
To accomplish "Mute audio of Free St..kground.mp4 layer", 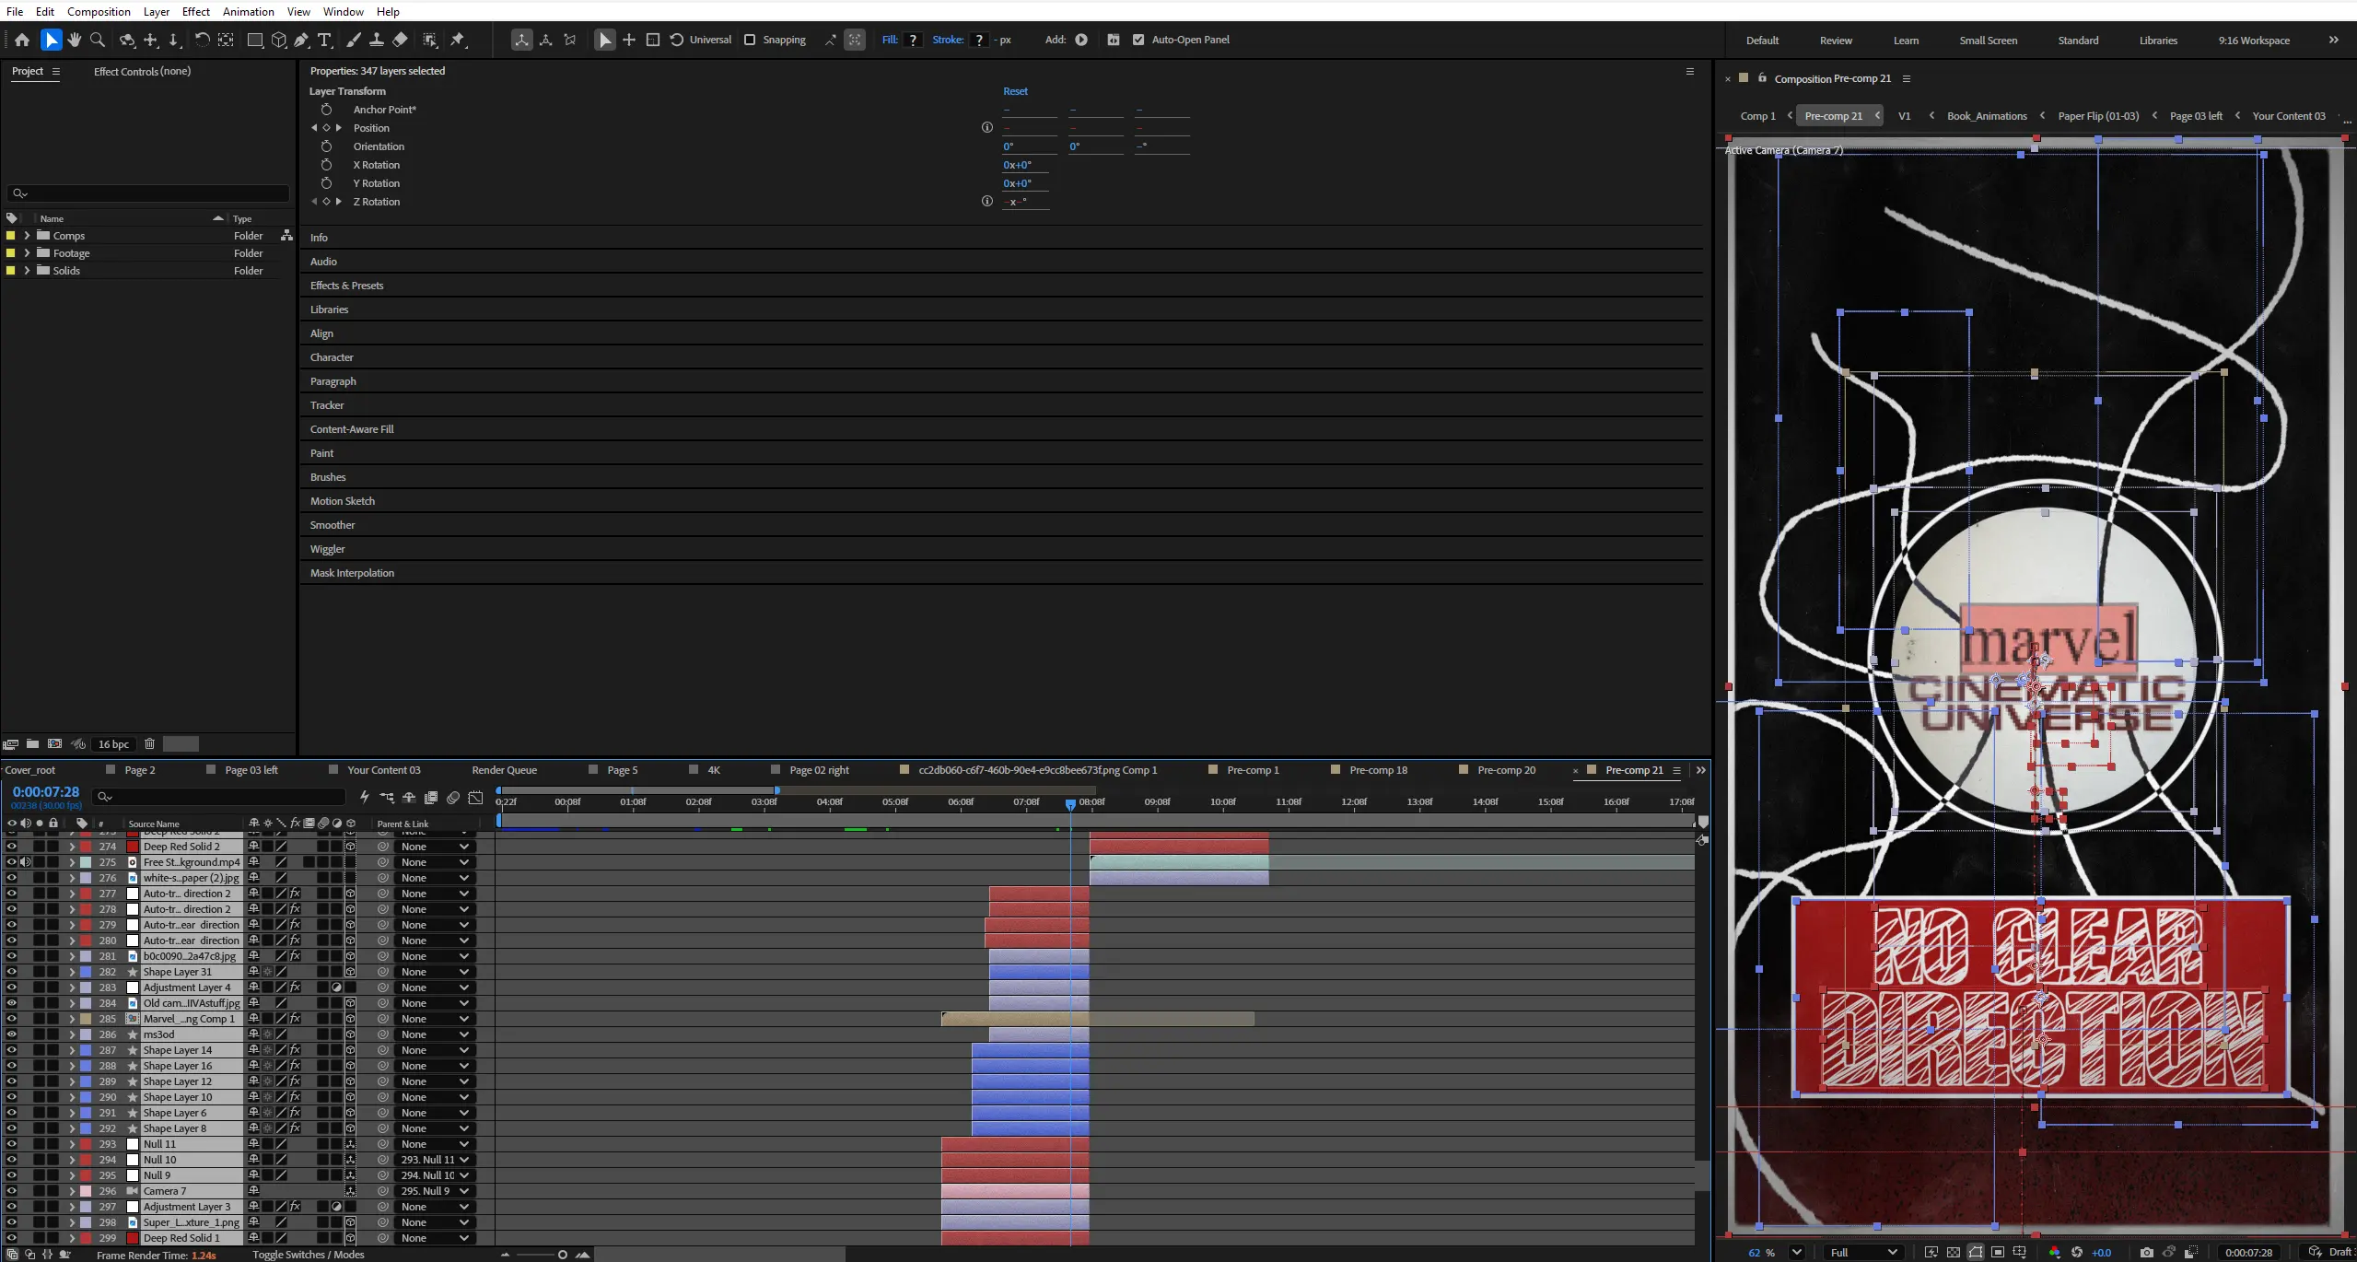I will pos(26,862).
